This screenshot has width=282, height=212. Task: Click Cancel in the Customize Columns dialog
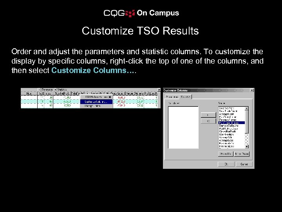244,164
